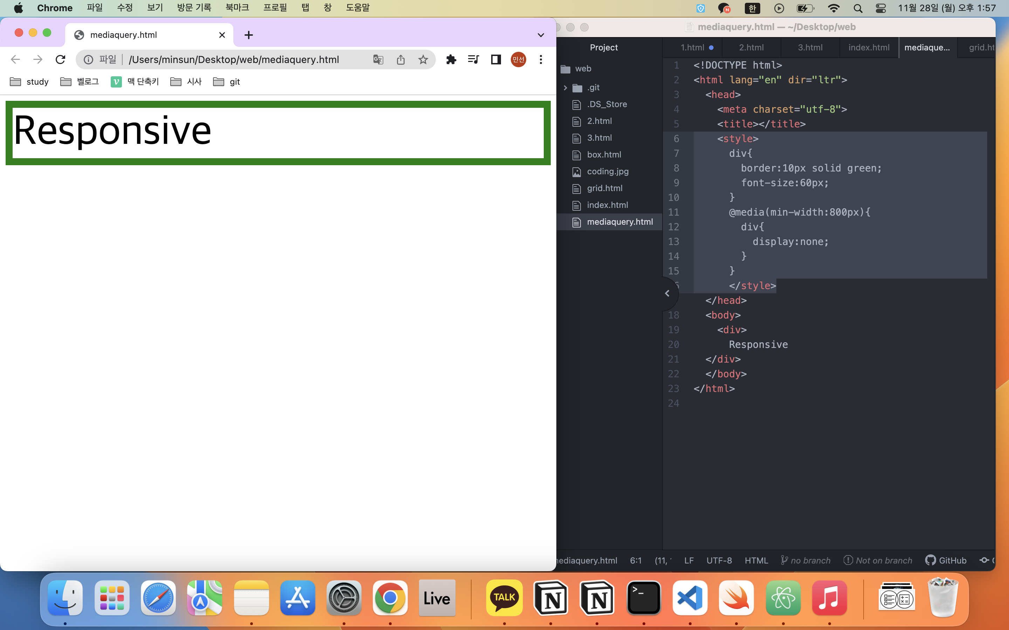Switch the 한 input source in menu bar
This screenshot has height=630, width=1009.
click(x=752, y=8)
